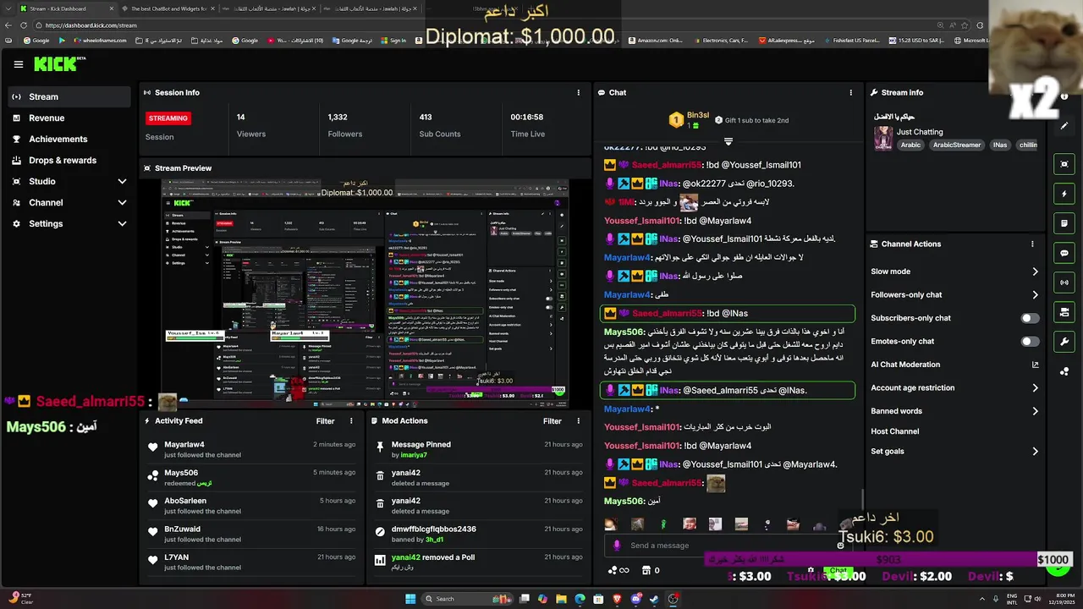Open Mod Actions three-dot menu
1083x609 pixels.
(x=578, y=420)
